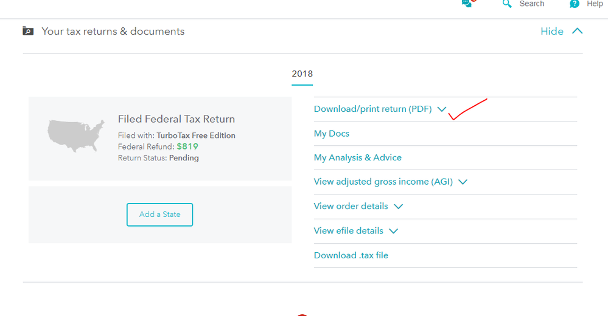Click the Download/print return (PDF) link
608x316 pixels.
(372, 109)
